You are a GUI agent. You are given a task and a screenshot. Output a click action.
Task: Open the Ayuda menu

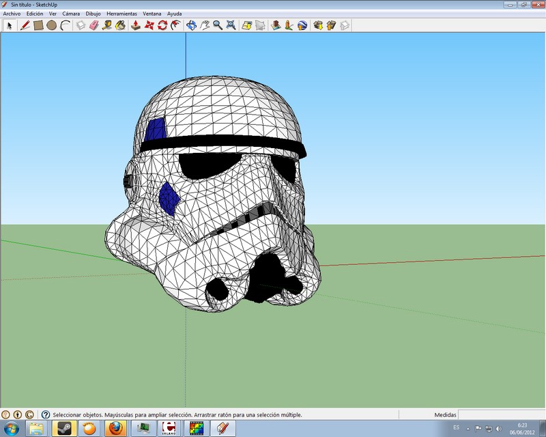click(174, 14)
